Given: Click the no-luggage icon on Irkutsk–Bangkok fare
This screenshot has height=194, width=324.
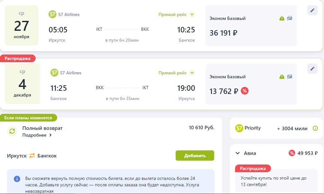Looking at the screenshot, I should (x=290, y=18).
